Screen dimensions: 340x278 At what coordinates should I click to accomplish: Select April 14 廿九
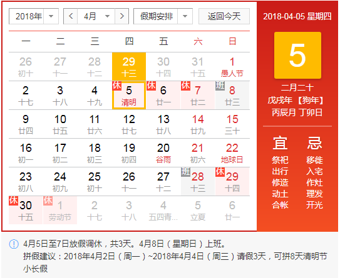pyautogui.click(x=198, y=124)
